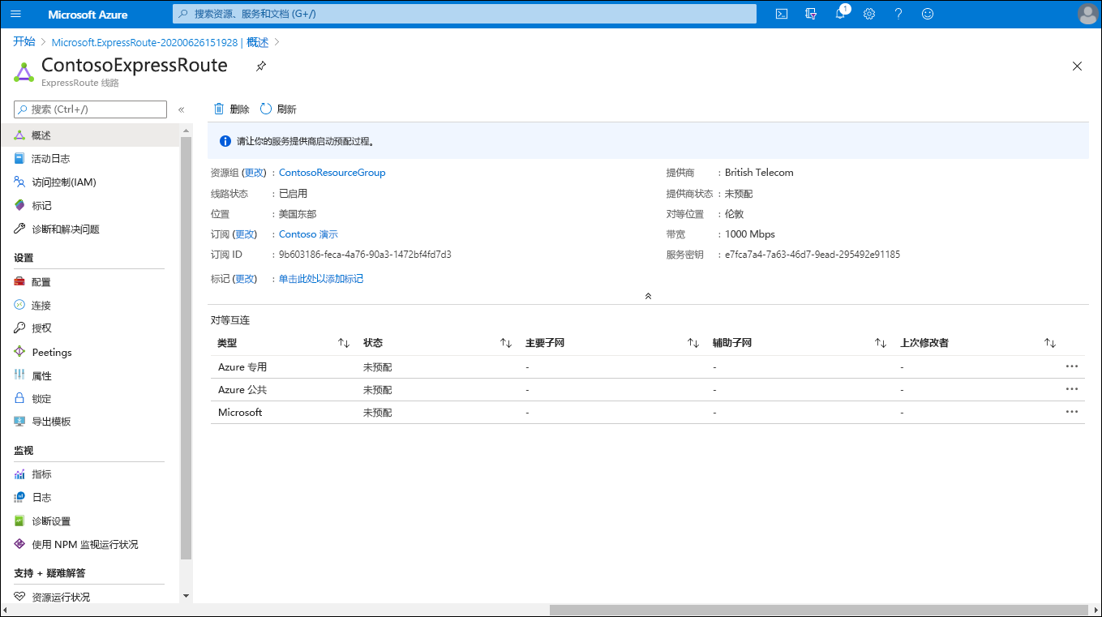Click the 使用 NPM 监视运行状况 icon
The image size is (1102, 617).
pos(19,544)
